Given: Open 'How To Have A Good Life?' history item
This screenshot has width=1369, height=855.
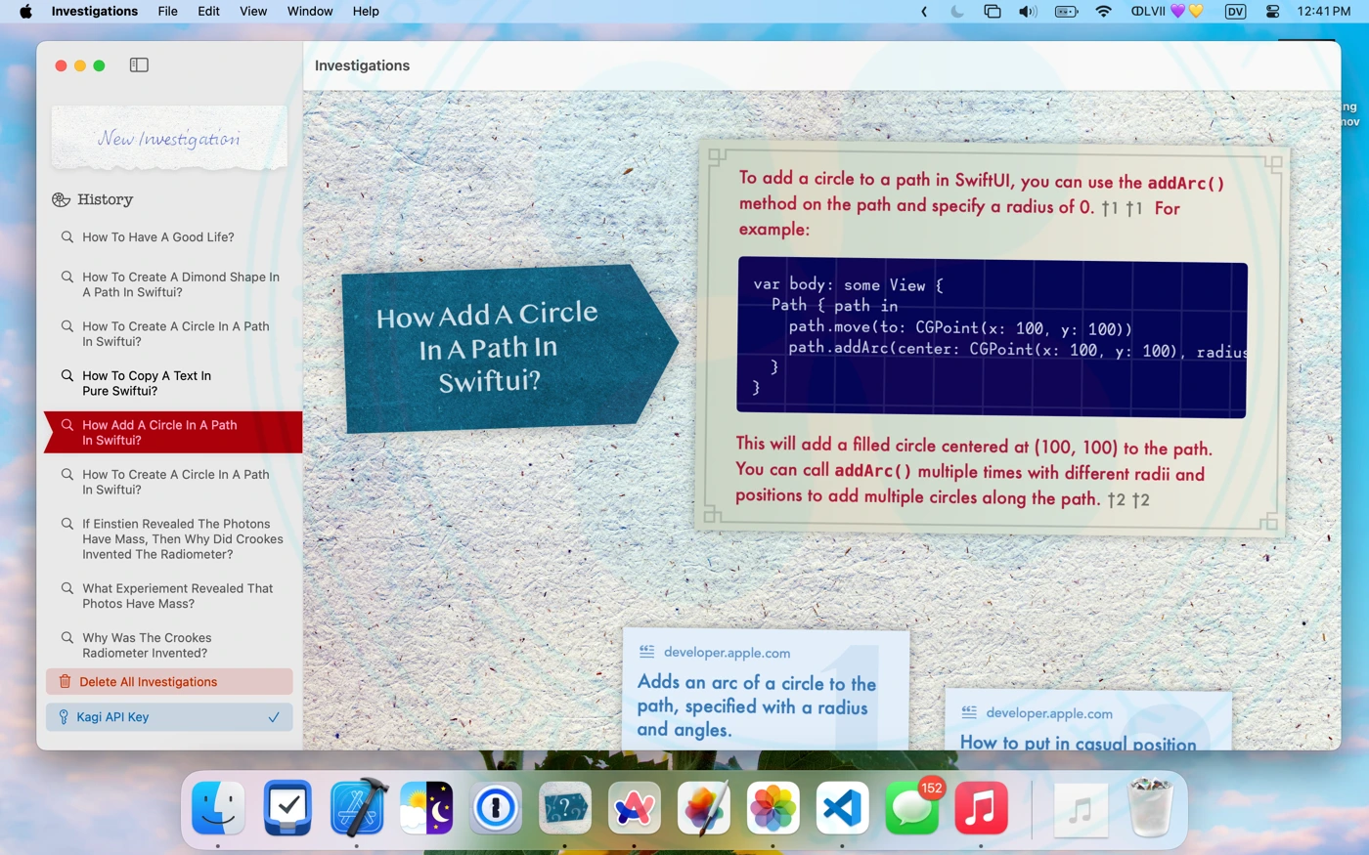Looking at the screenshot, I should pyautogui.click(x=157, y=237).
